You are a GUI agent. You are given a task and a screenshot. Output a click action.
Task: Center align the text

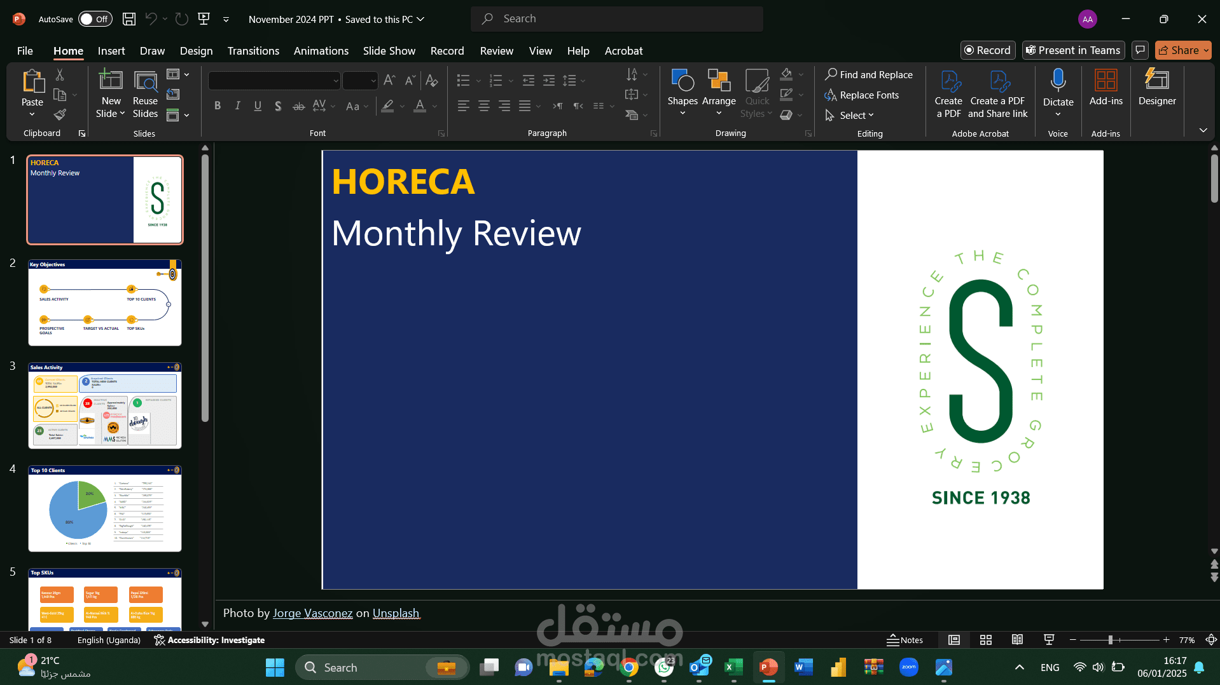(x=484, y=106)
